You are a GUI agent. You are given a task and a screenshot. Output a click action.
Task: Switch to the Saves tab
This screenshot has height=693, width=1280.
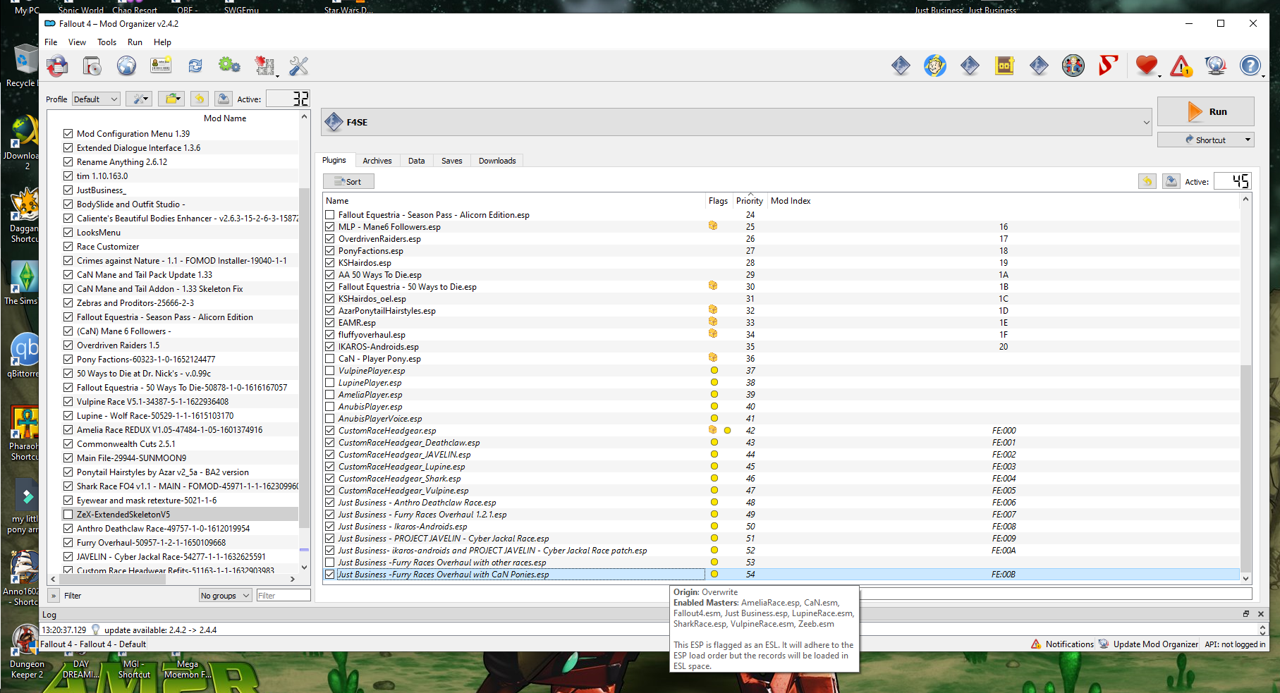(452, 161)
